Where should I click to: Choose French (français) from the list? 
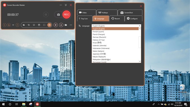(99, 34)
